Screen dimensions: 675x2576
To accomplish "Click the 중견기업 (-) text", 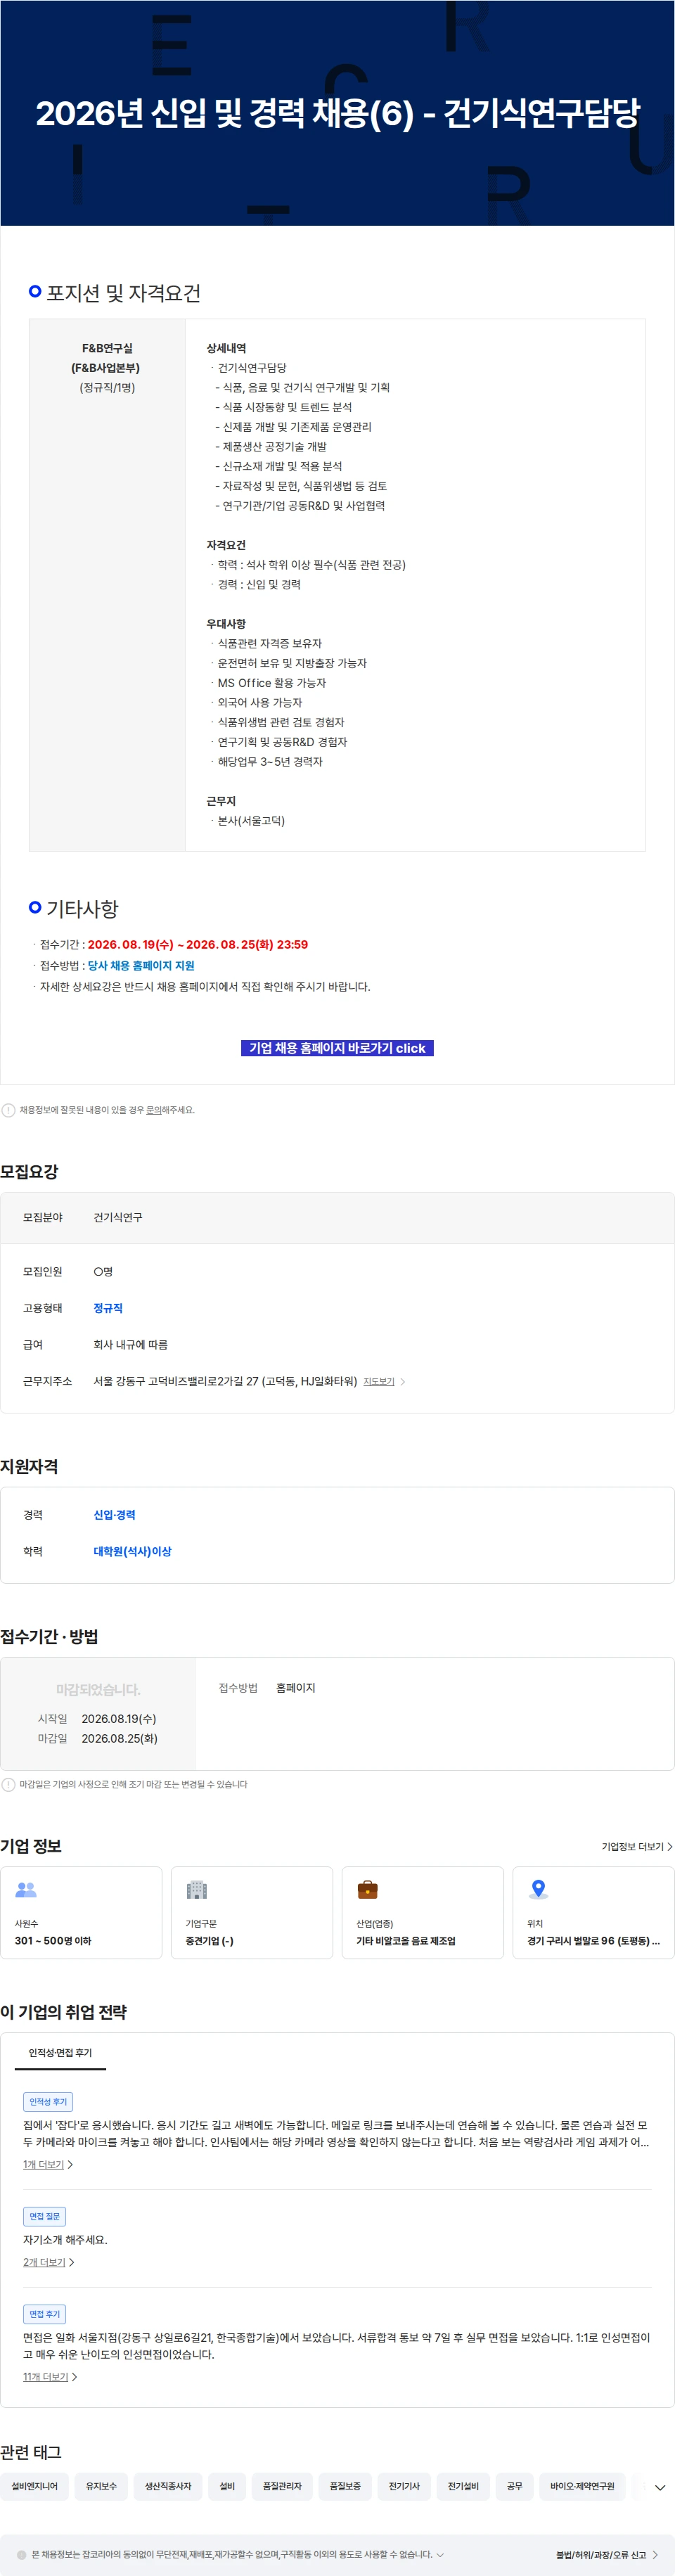I will point(209,1940).
